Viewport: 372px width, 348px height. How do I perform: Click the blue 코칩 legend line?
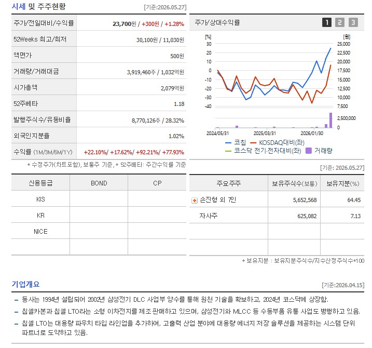pos(228,143)
